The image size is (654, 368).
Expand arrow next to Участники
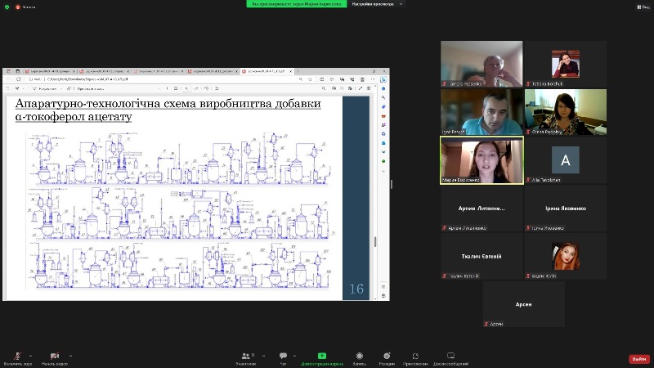[x=263, y=356]
